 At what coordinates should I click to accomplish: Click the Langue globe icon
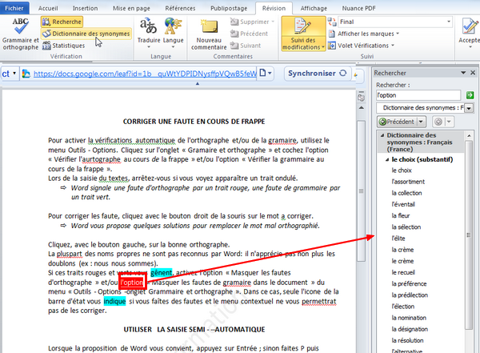(173, 26)
